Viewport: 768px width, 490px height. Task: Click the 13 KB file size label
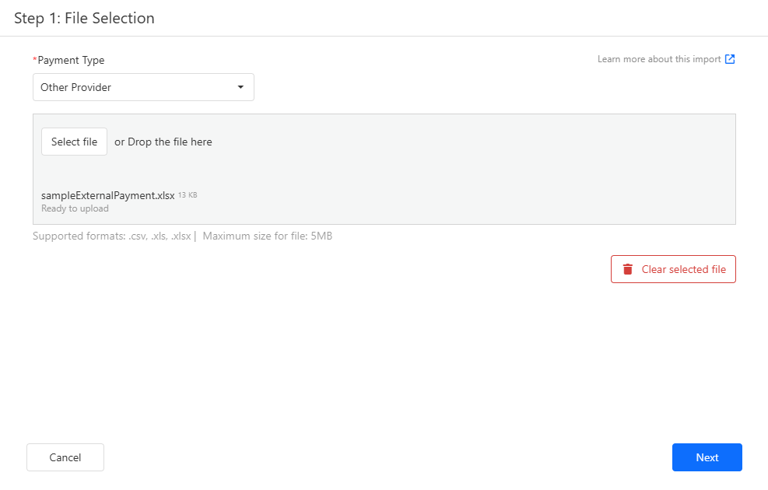tap(188, 195)
